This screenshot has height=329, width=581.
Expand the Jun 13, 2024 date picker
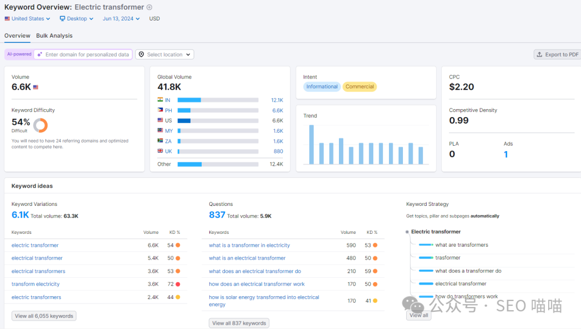121,18
